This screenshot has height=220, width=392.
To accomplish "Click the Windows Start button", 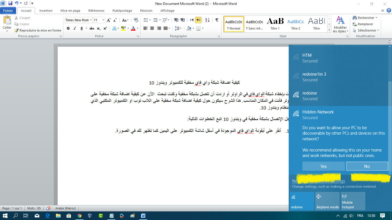I will (5, 216).
